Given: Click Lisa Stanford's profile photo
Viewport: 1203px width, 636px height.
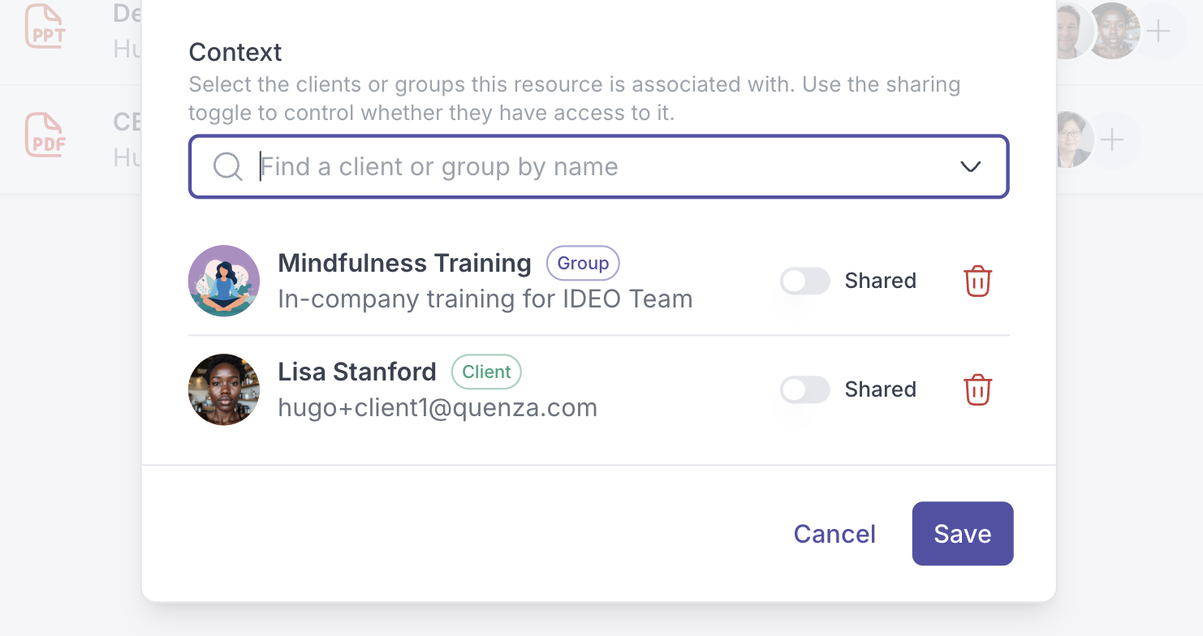Looking at the screenshot, I should 224,389.
